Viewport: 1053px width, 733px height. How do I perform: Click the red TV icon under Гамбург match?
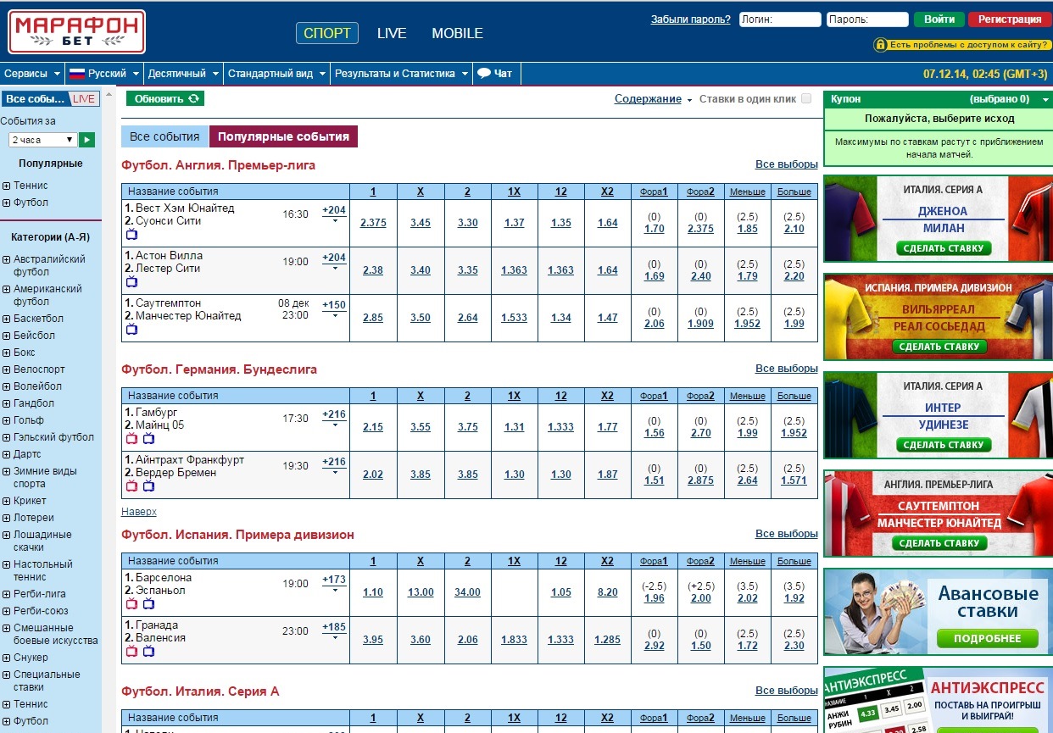pos(131,439)
